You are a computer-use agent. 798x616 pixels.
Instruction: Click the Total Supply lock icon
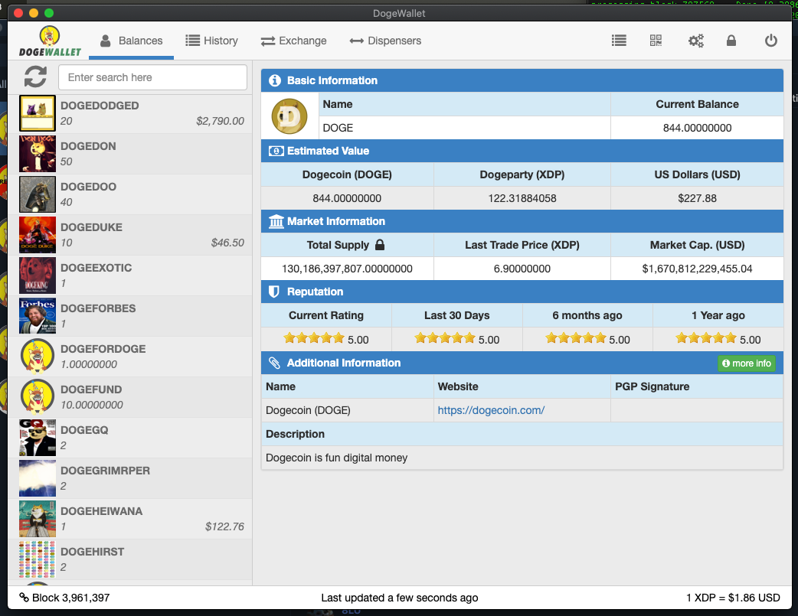(x=380, y=245)
